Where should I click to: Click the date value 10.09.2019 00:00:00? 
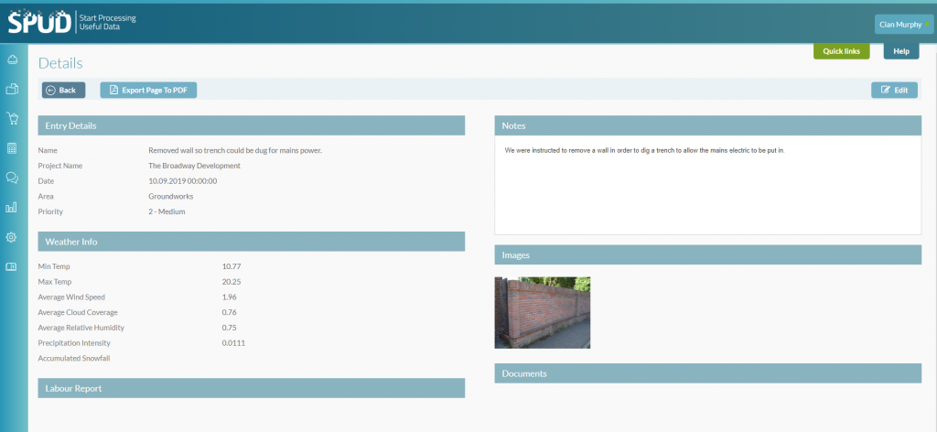tap(182, 181)
